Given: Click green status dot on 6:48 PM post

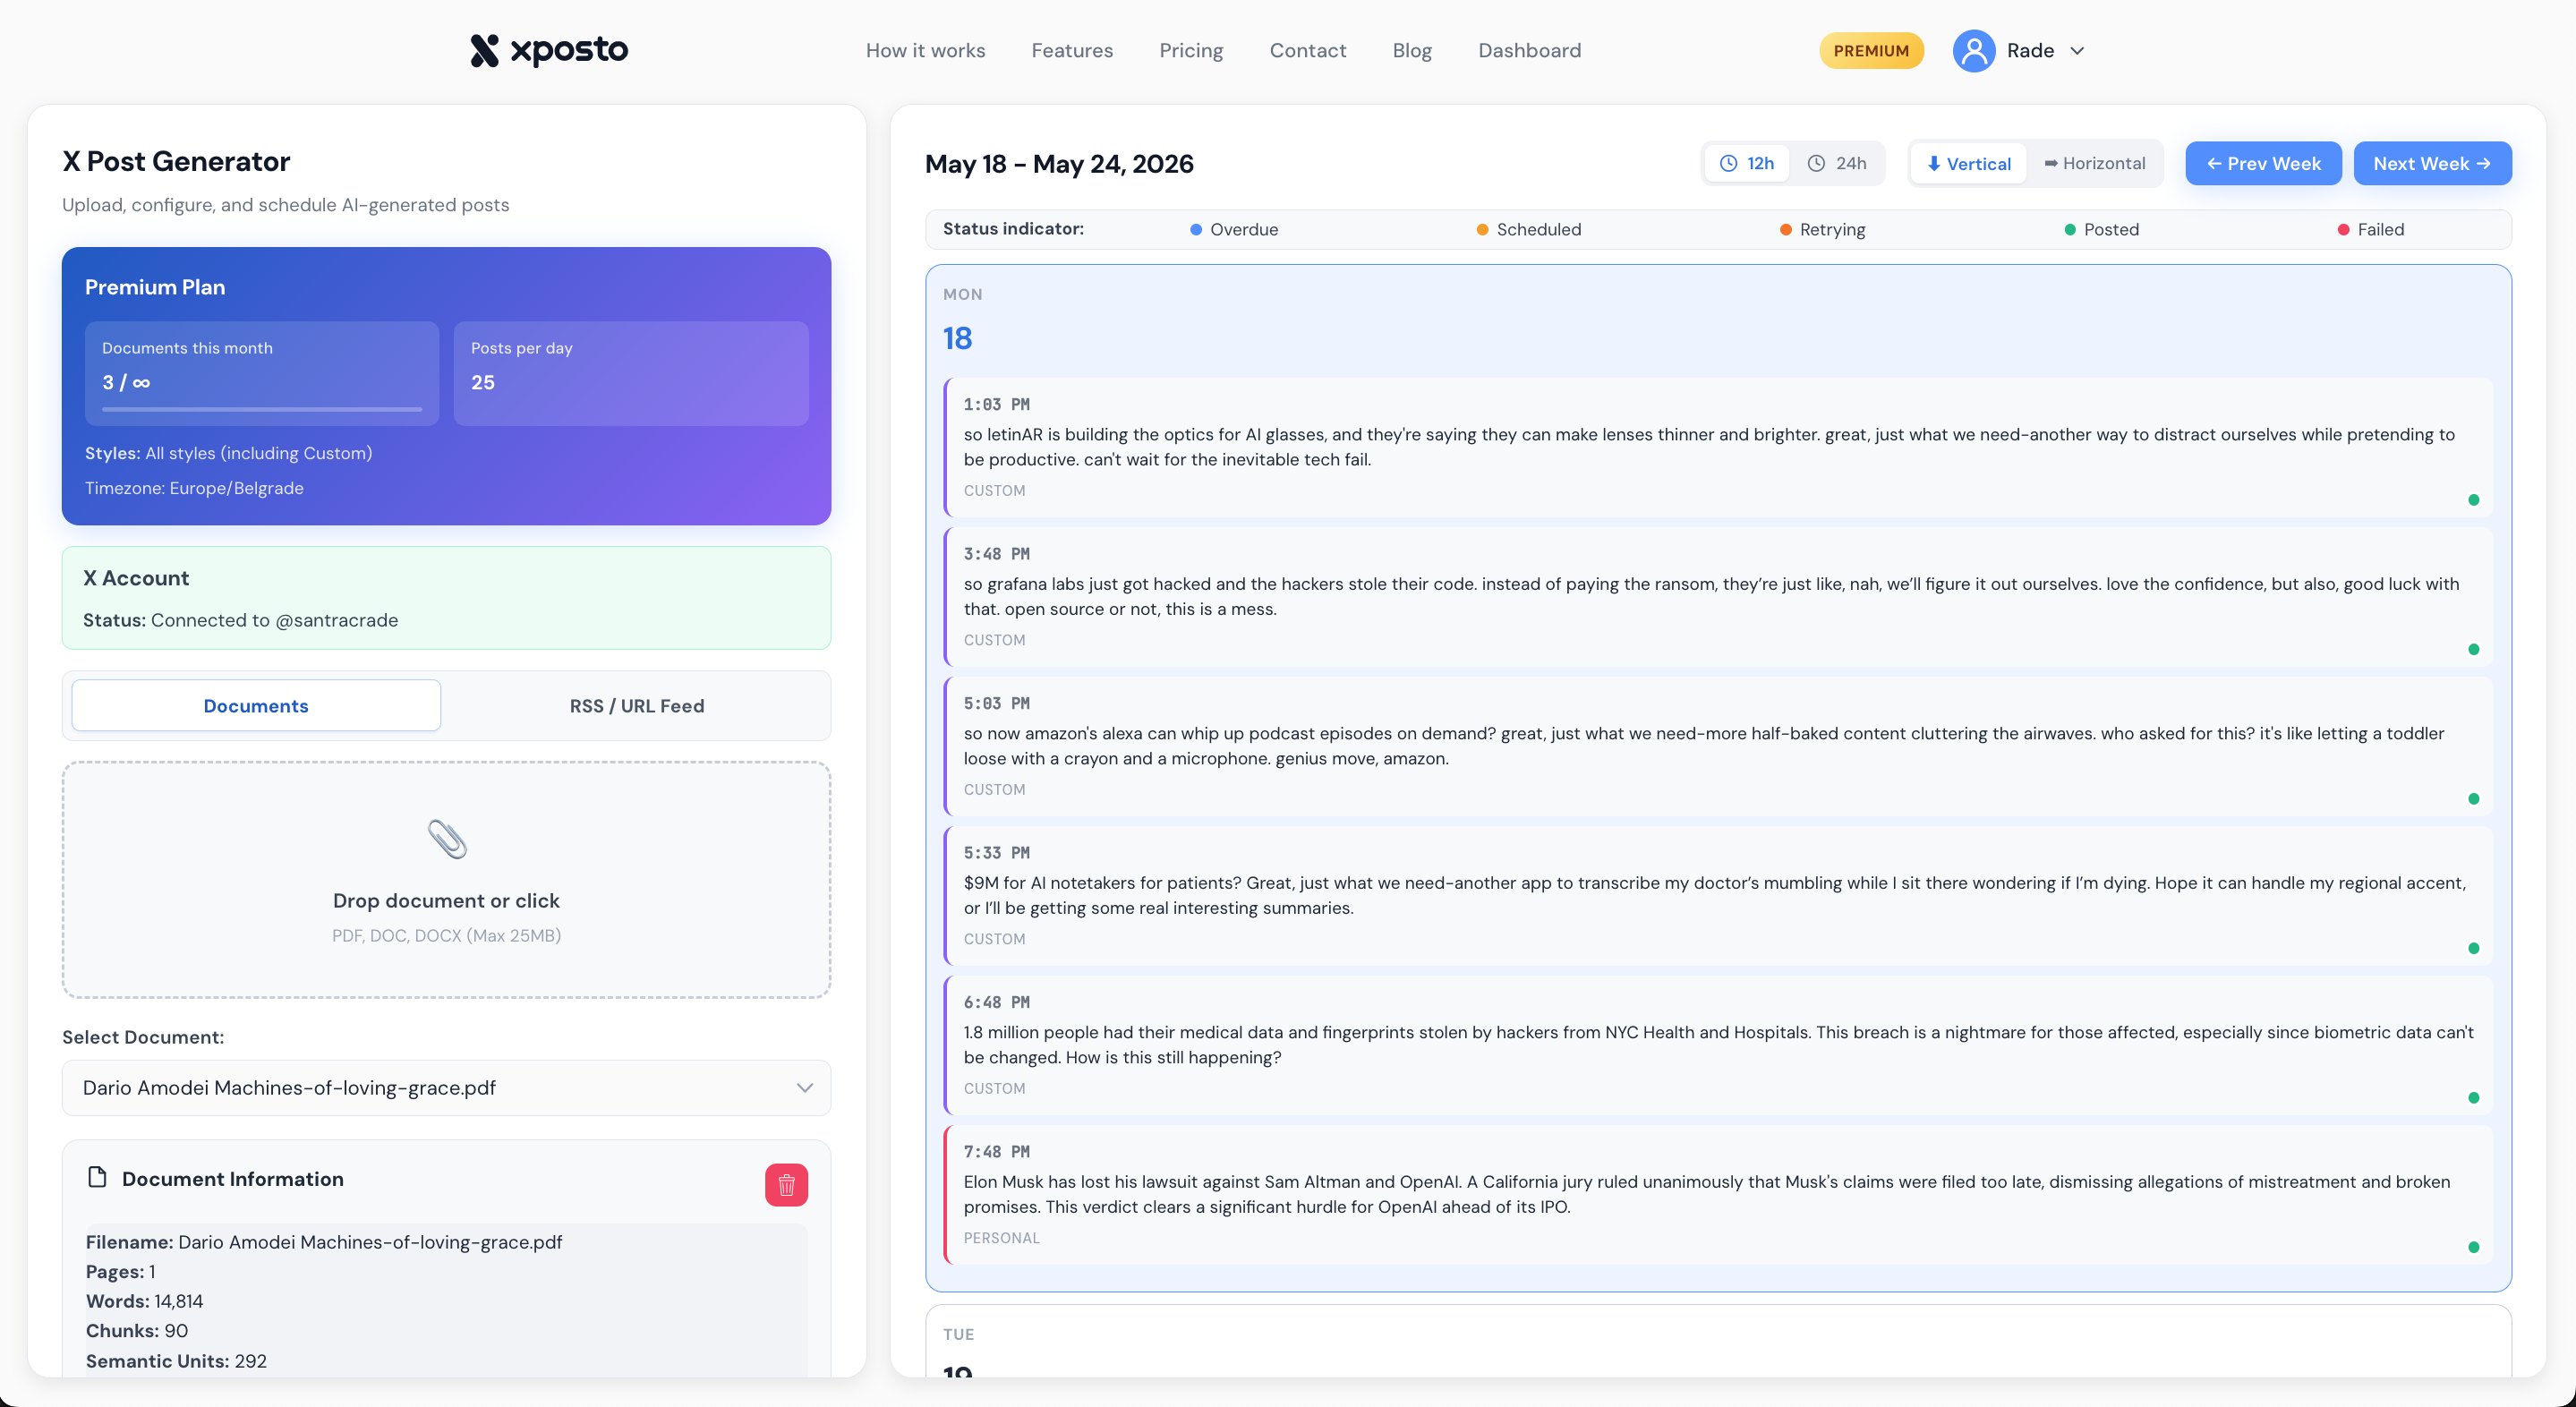Looking at the screenshot, I should click(2473, 1097).
